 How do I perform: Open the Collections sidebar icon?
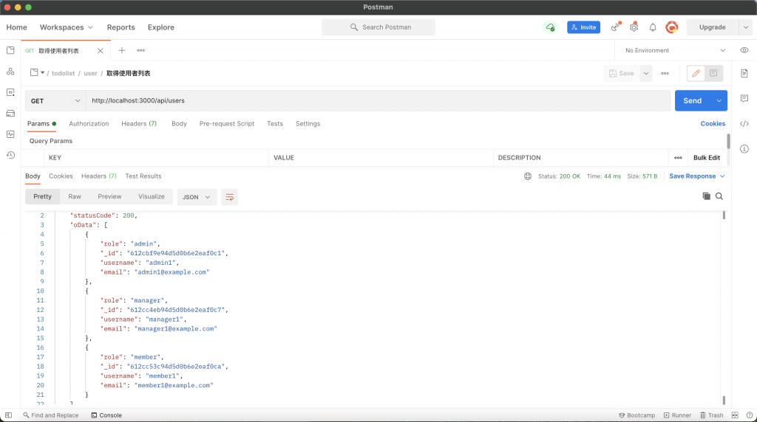10,51
